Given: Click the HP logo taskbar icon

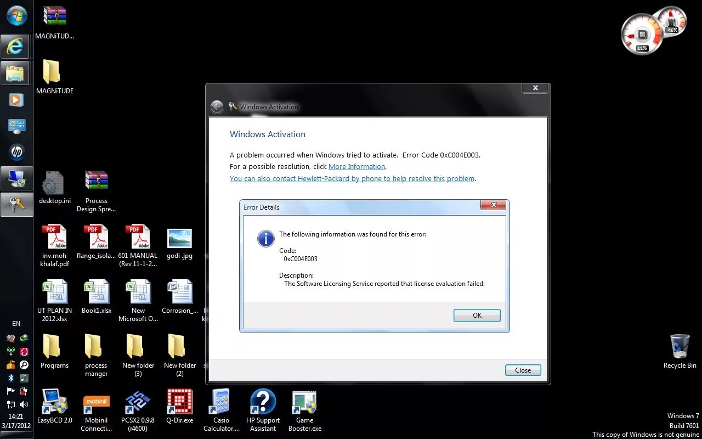Looking at the screenshot, I should click(16, 152).
